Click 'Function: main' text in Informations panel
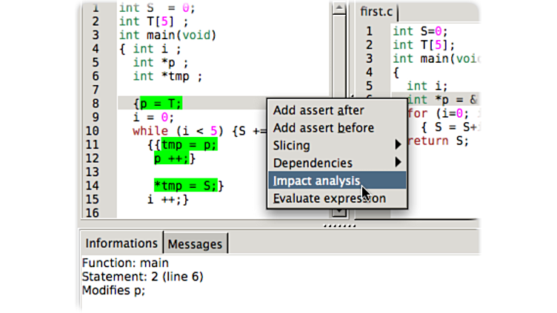 coord(125,263)
